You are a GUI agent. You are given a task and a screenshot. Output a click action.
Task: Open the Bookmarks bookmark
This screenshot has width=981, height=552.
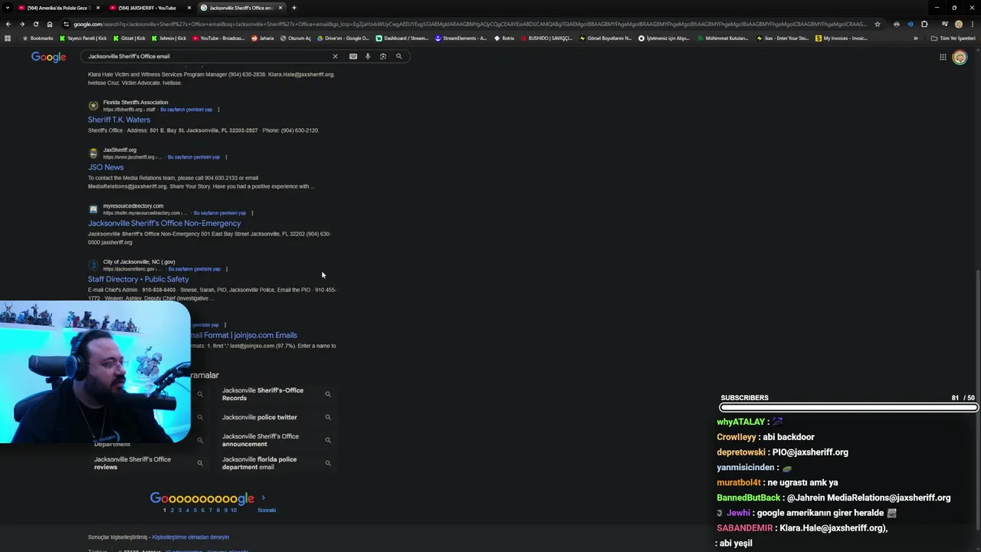[38, 38]
